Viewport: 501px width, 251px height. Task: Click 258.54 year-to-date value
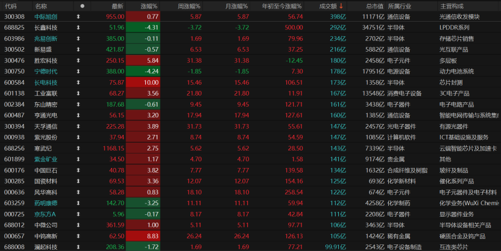(x=294, y=193)
